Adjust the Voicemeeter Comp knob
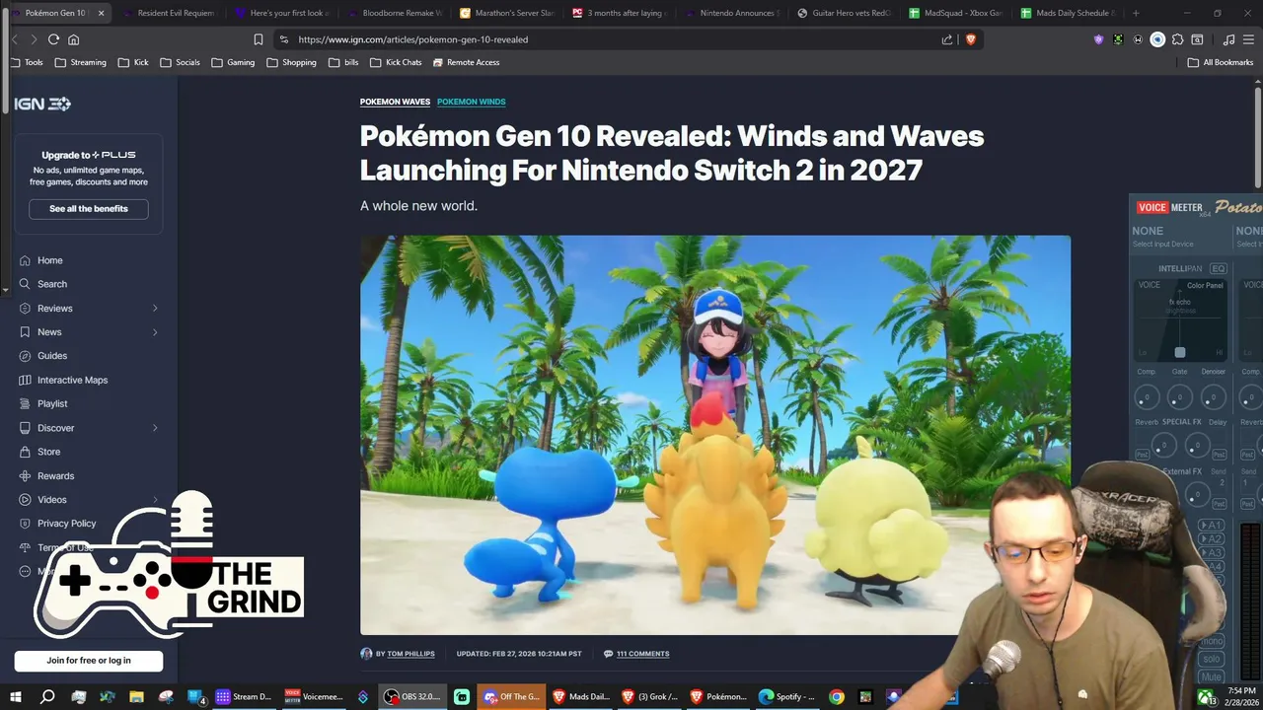Screen dimensions: 1263x710 1147,397
